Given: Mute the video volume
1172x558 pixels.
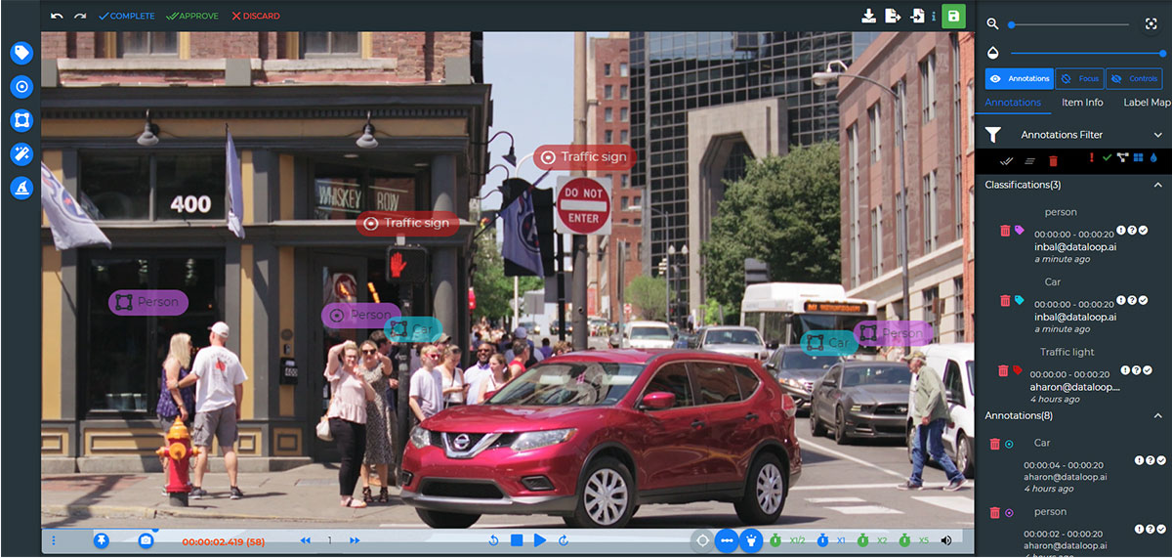Looking at the screenshot, I should click(x=945, y=539).
